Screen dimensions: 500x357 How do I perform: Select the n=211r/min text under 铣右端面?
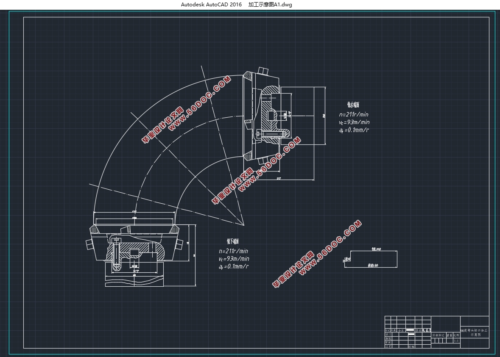[x=353, y=114]
